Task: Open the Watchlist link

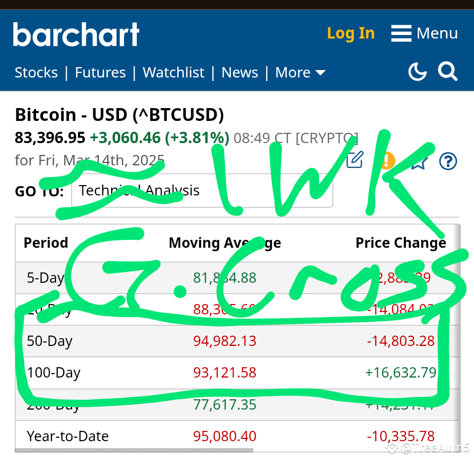Action: [173, 73]
